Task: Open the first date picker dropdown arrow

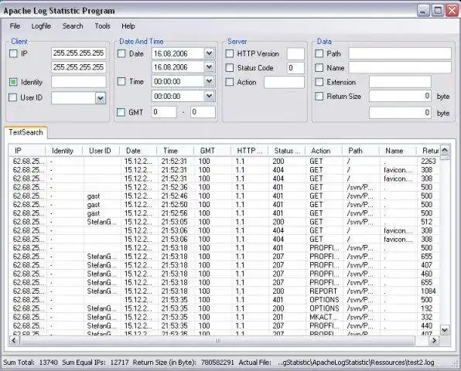Action: point(209,53)
